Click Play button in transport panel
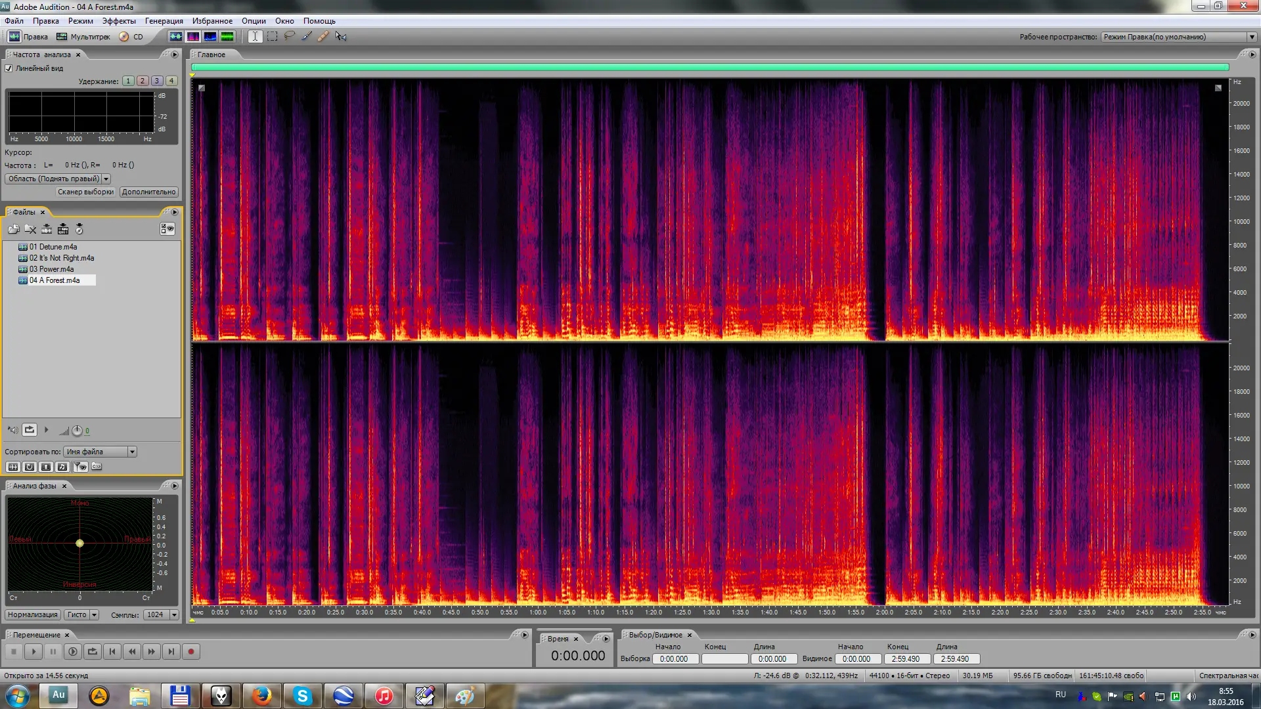This screenshot has width=1261, height=709. [x=33, y=652]
